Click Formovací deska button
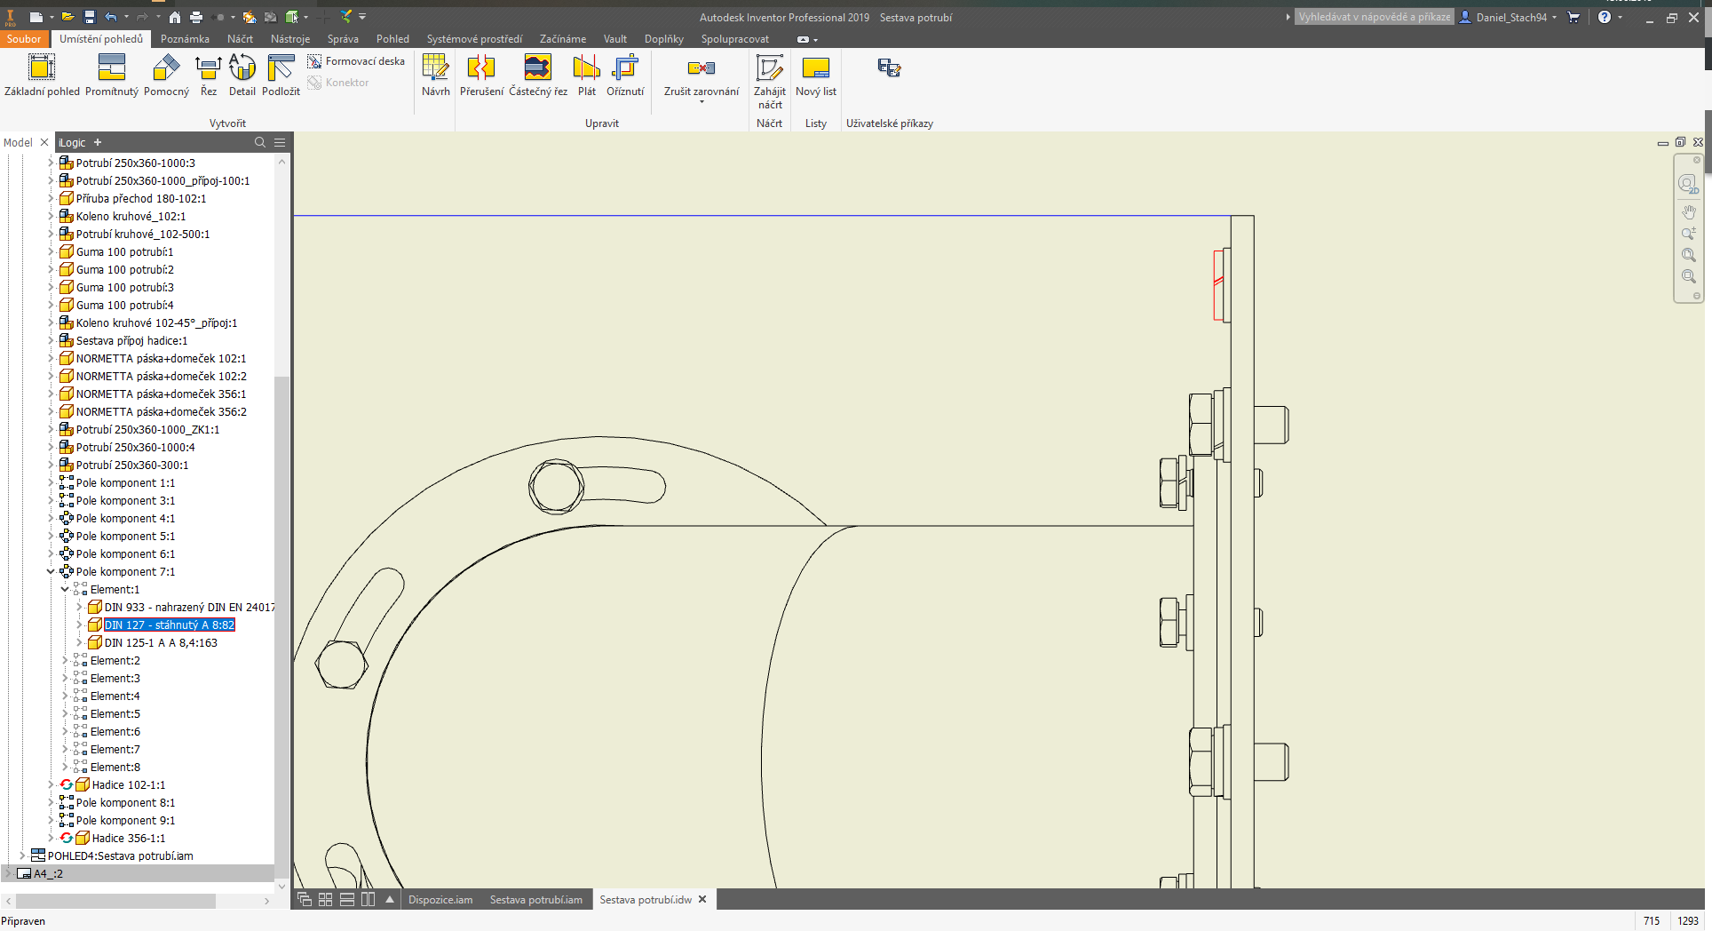The height and width of the screenshot is (931, 1712). [x=356, y=61]
